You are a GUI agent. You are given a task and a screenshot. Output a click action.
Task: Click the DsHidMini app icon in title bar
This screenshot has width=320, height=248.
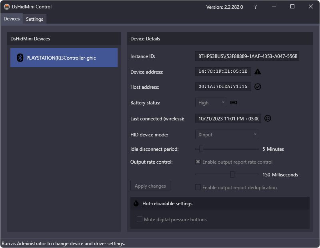tap(7, 7)
